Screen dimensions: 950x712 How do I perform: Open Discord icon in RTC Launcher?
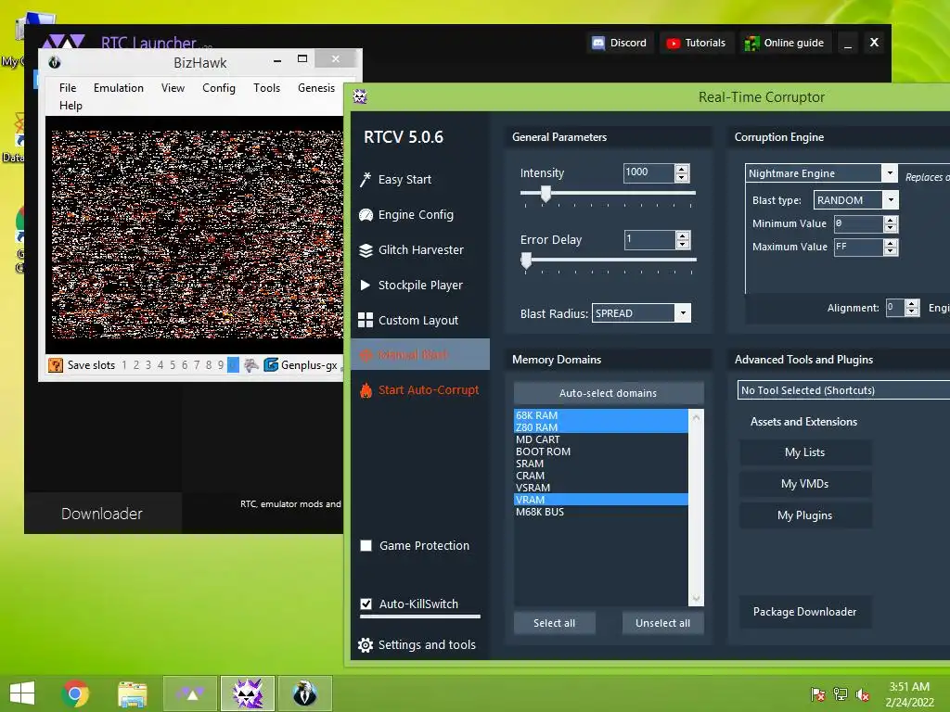(x=598, y=43)
